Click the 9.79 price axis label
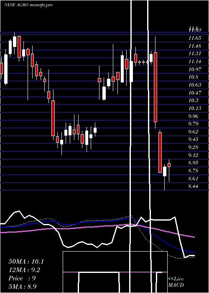The width and height of the screenshot is (209, 293). (193, 124)
